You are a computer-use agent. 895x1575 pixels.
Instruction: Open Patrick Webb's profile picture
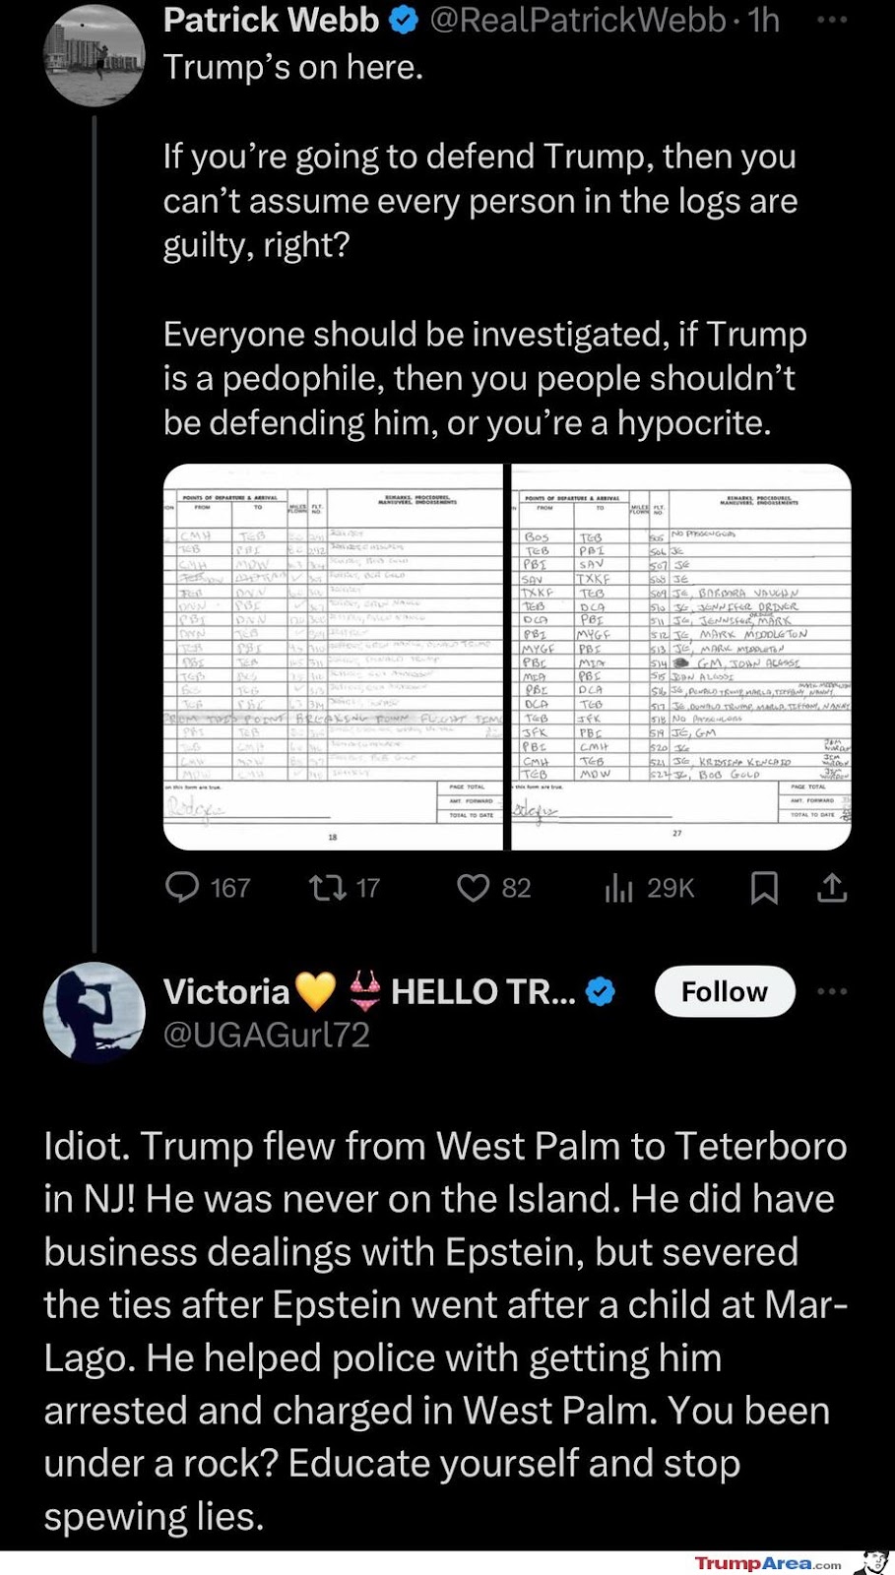click(95, 54)
